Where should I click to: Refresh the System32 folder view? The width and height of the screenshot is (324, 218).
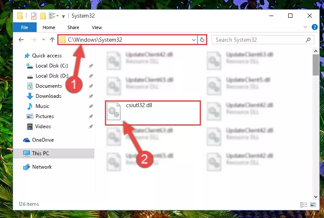point(202,40)
